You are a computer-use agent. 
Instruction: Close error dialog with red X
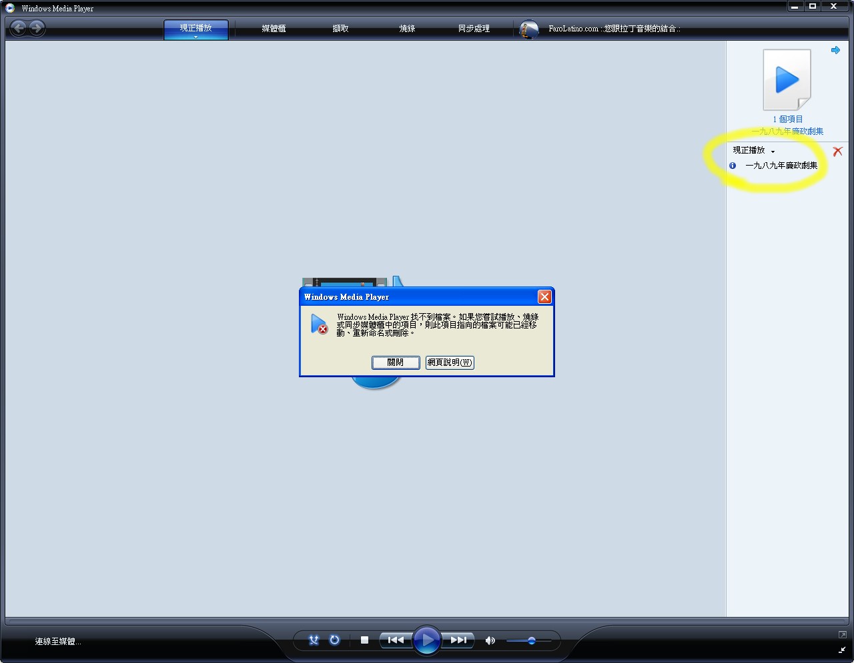544,297
